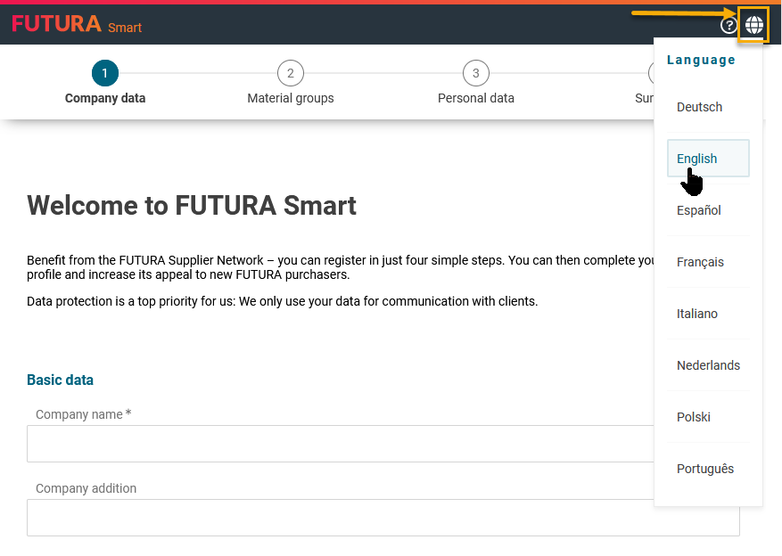Viewport: 782px width, 556px height.
Task: Change language to Nederlands
Action: [708, 365]
